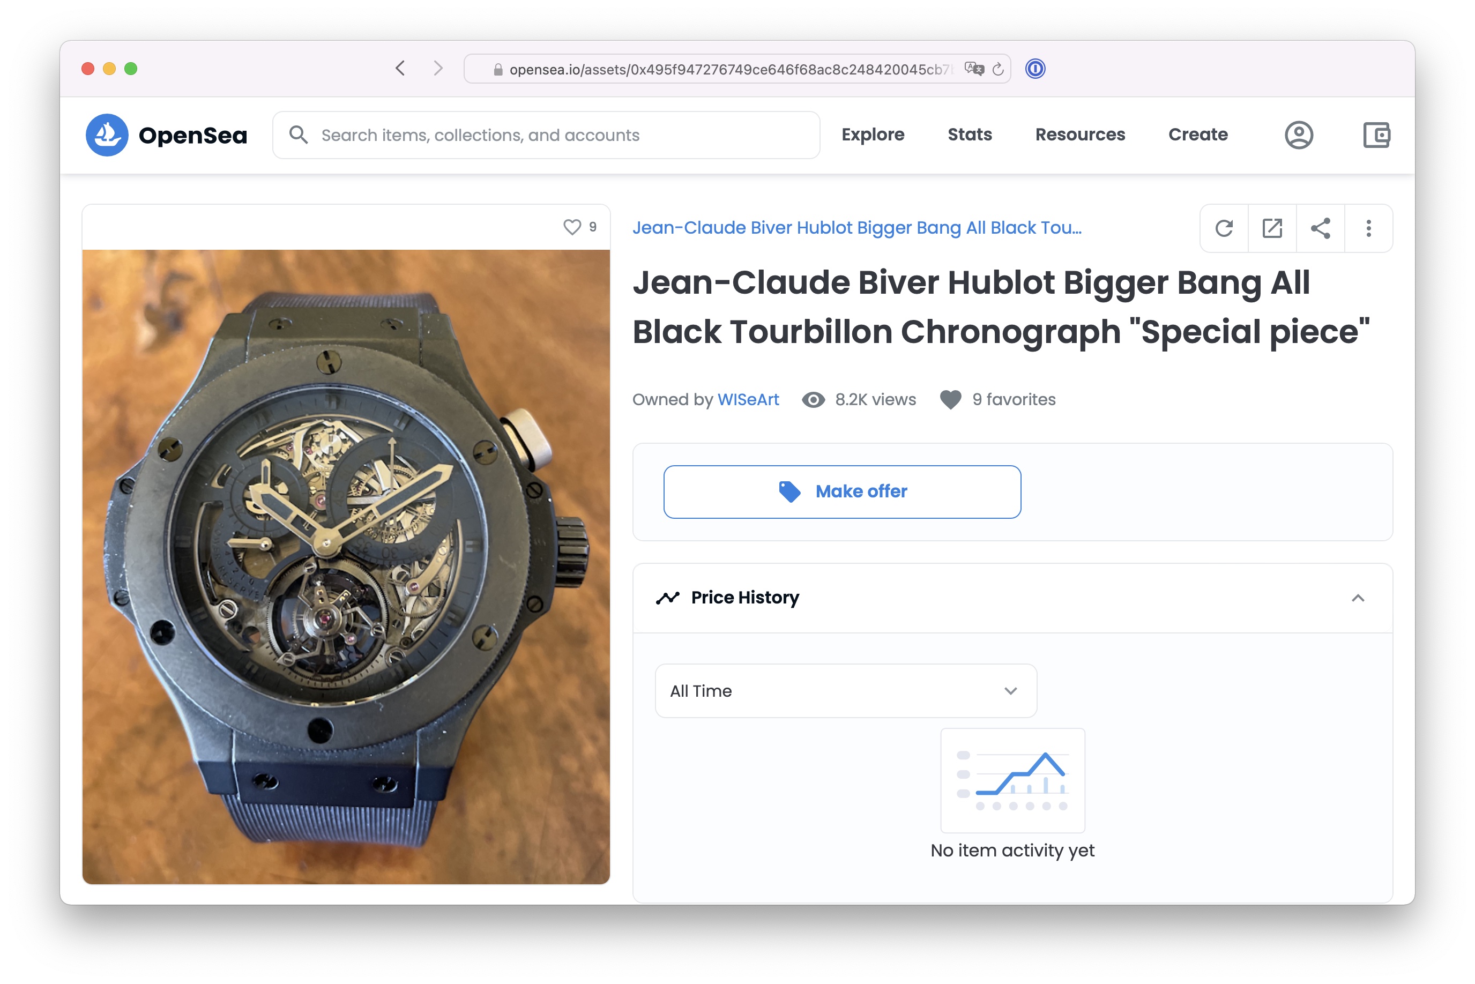
Task: Toggle the 9 favorites heart icon
Action: (x=950, y=399)
